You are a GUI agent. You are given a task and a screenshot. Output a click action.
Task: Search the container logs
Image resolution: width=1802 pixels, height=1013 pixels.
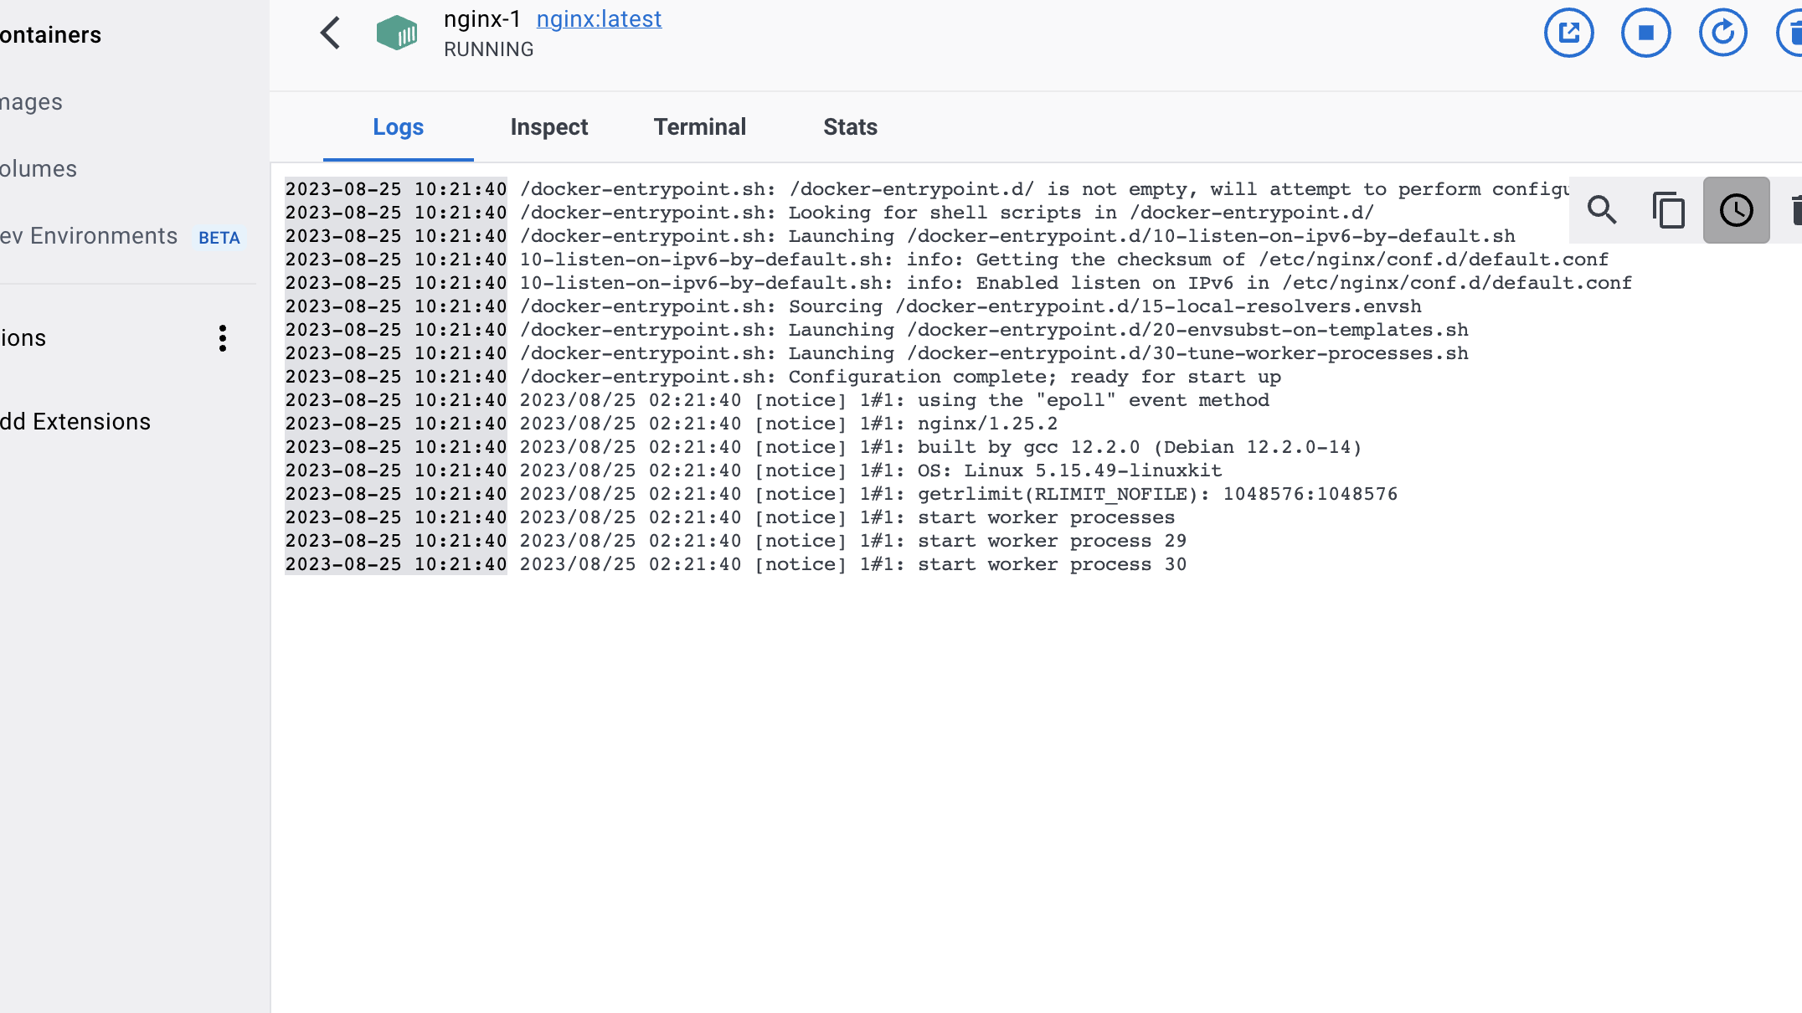pyautogui.click(x=1602, y=209)
